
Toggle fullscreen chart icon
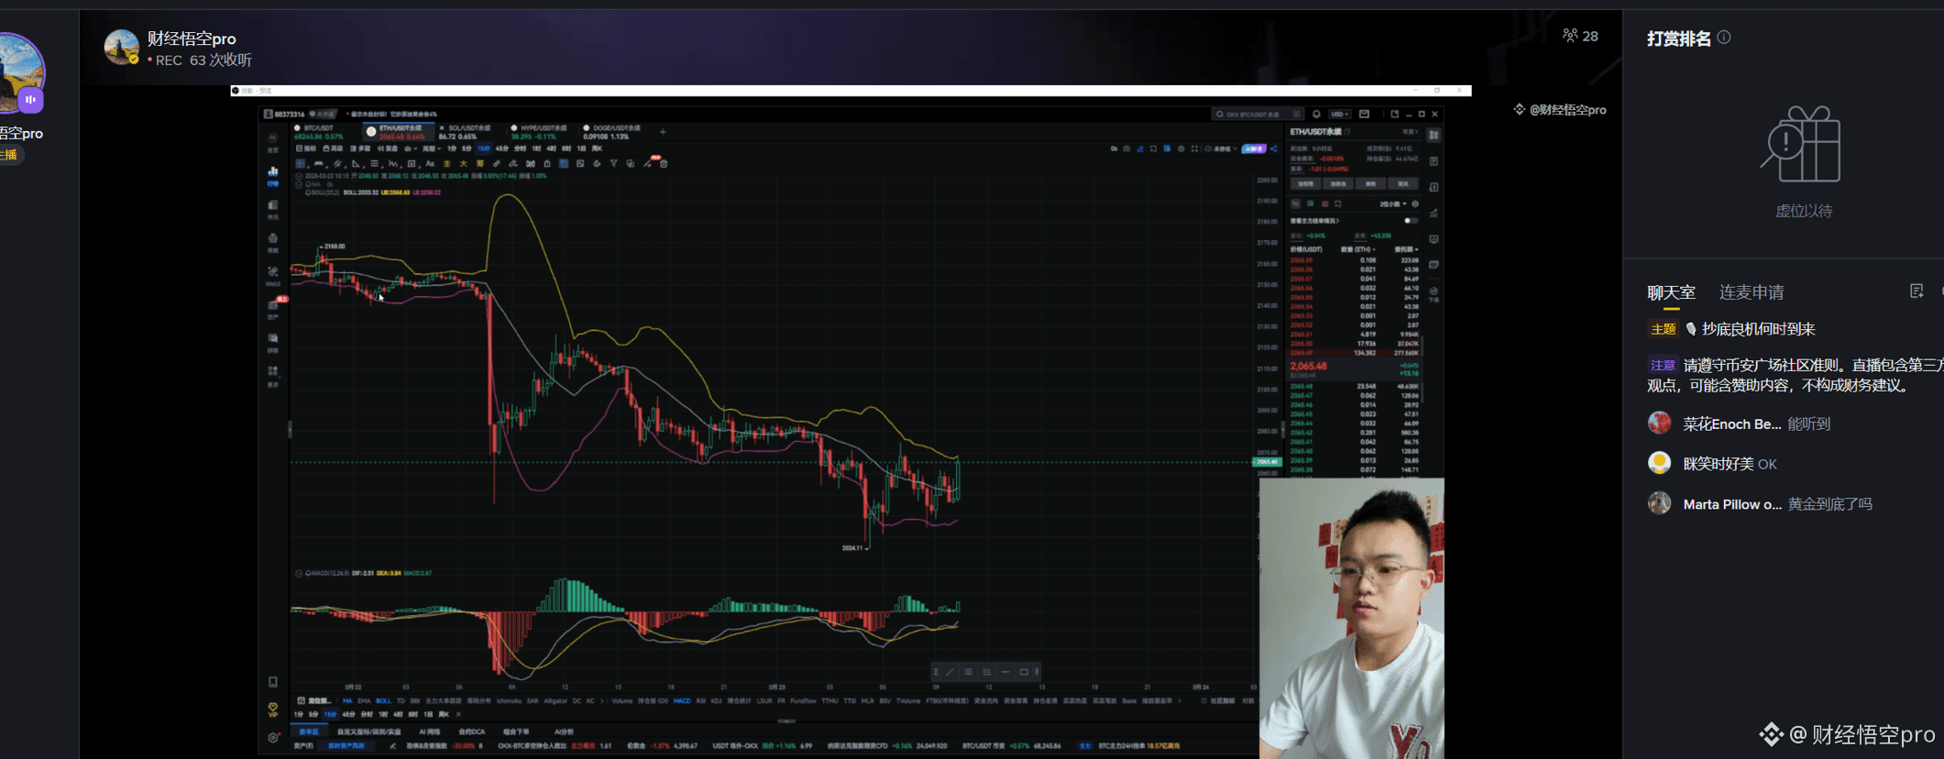pyautogui.click(x=1194, y=148)
